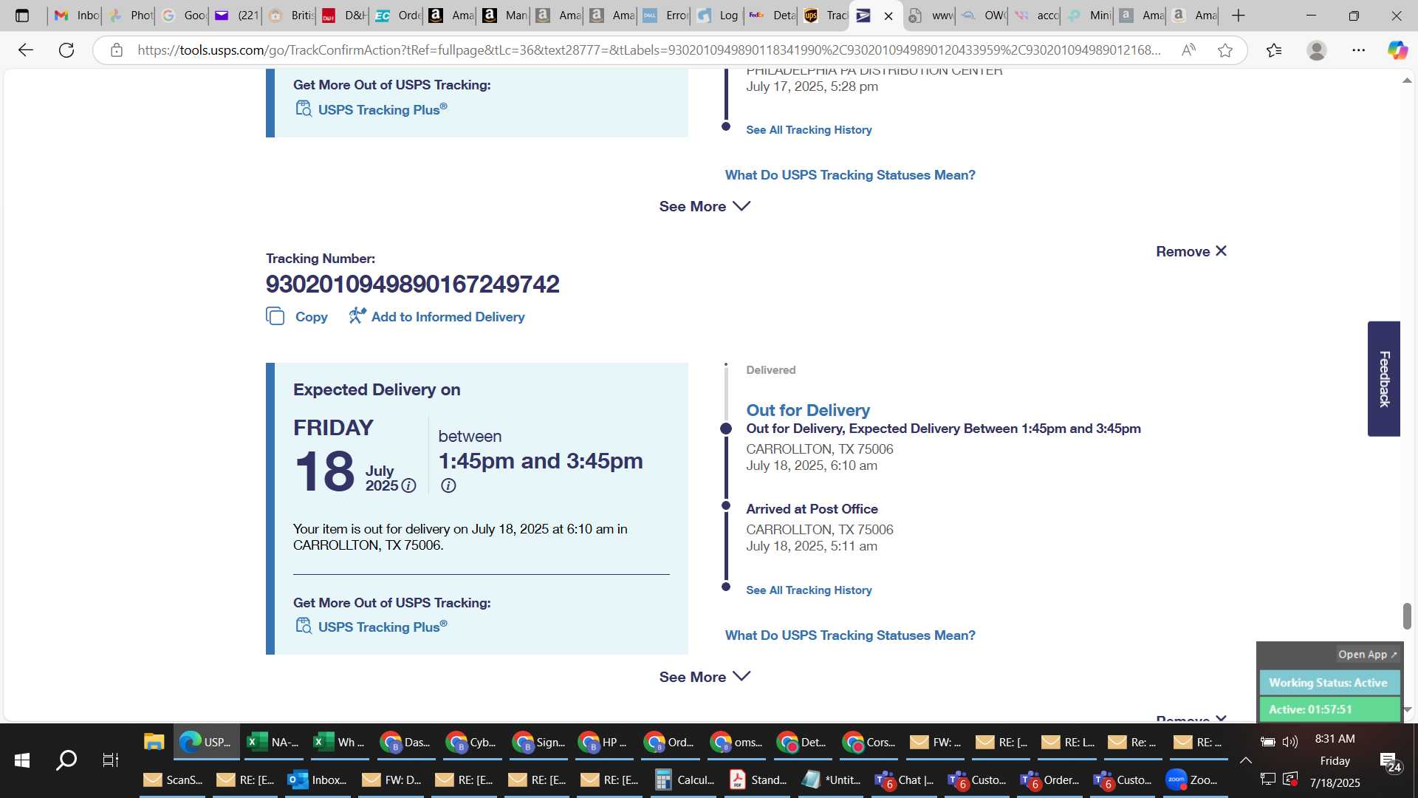Switch to the Log tab
This screenshot has height=798, width=1418.
pos(718,16)
